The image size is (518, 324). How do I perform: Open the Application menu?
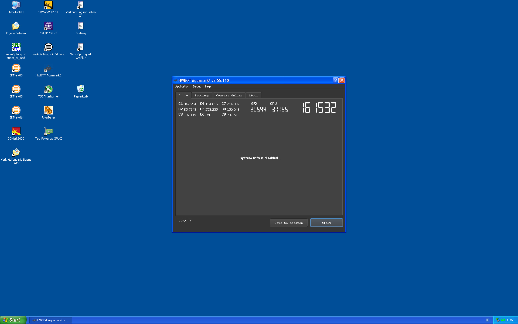182,86
